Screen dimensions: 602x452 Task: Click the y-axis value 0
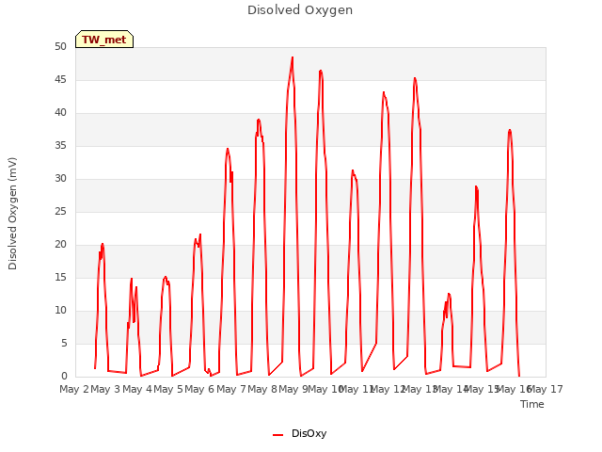click(64, 377)
